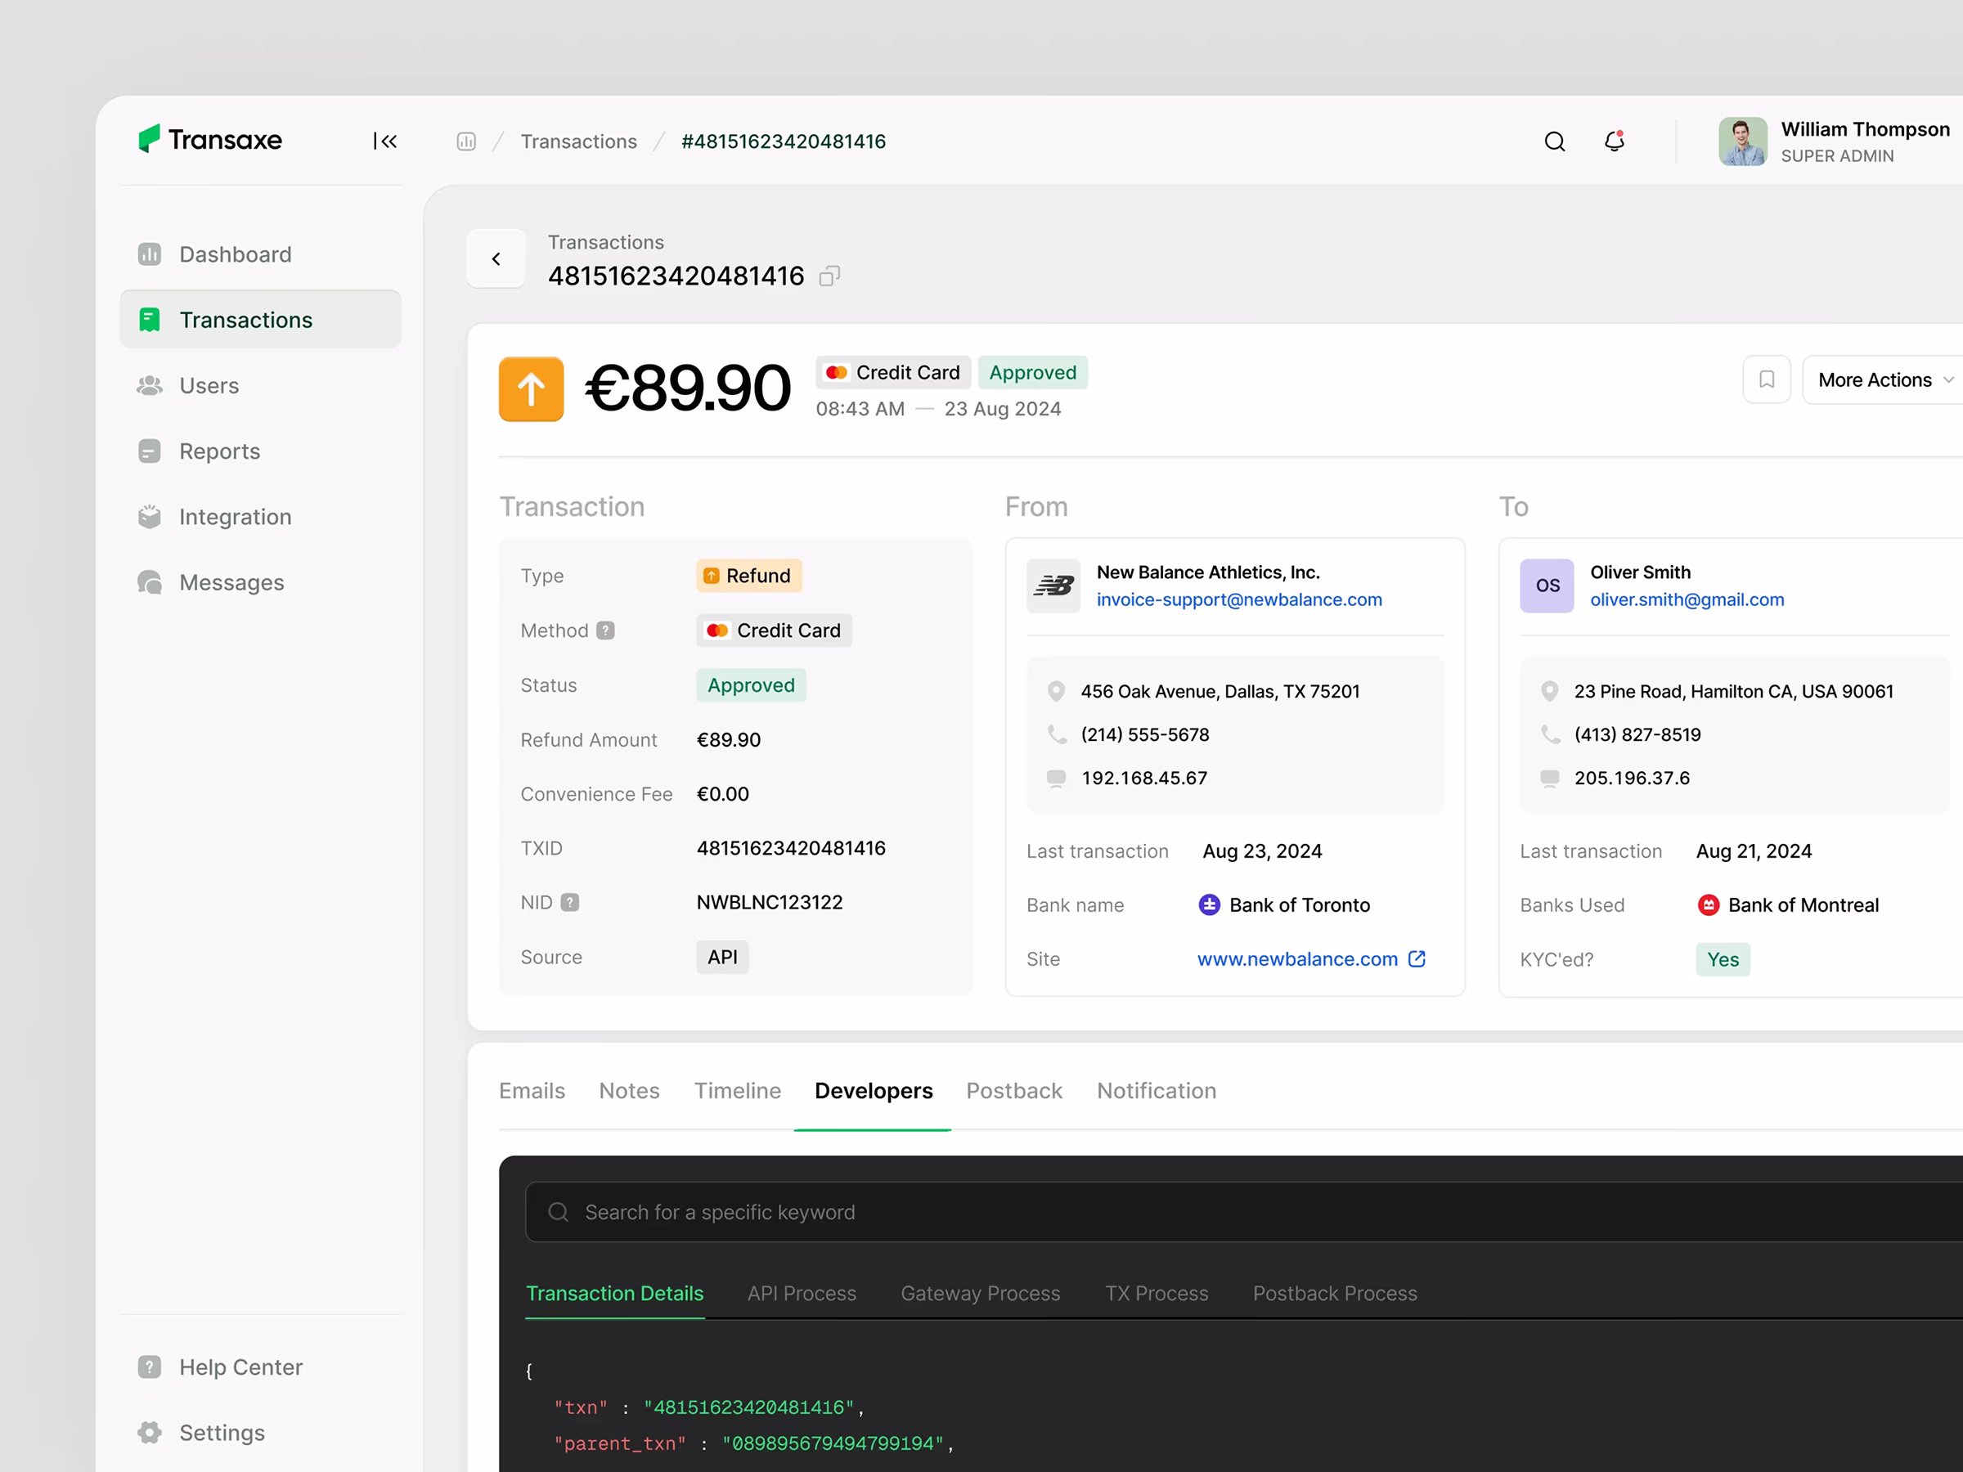This screenshot has width=1963, height=1472.
Task: Switch to the Timeline tab
Action: point(738,1090)
